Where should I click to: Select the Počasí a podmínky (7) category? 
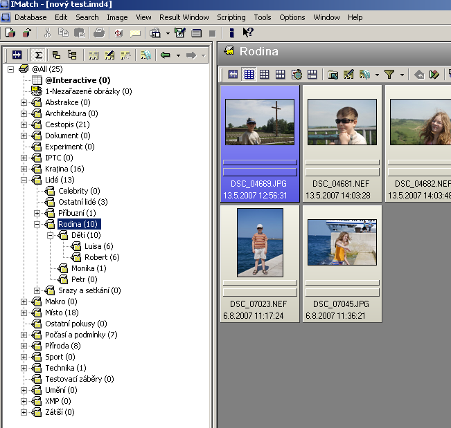[81, 335]
